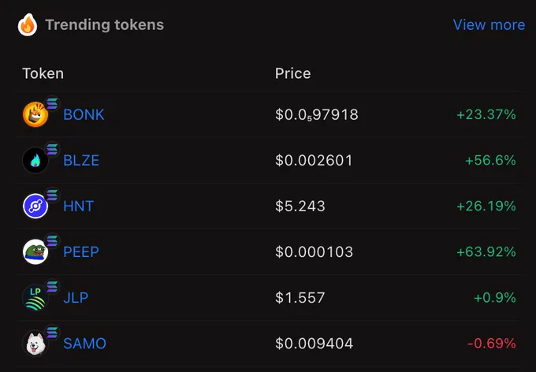Click the Token column header
Screen dimensions: 536x372
[43, 73]
